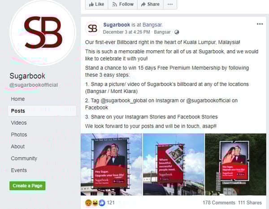This screenshot has width=269, height=209.
Task: Open first billboard photo with couple
Action: [111, 165]
